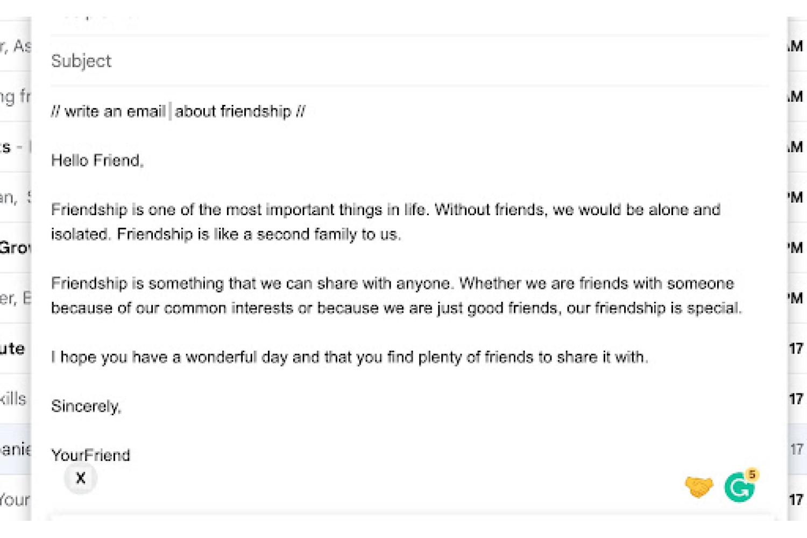
Task: Click the line 'isolated. Friendship is like a second family'
Action: tap(226, 235)
